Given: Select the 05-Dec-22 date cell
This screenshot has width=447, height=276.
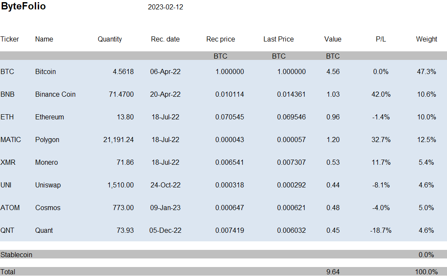Looking at the screenshot, I should pyautogui.click(x=165, y=231).
